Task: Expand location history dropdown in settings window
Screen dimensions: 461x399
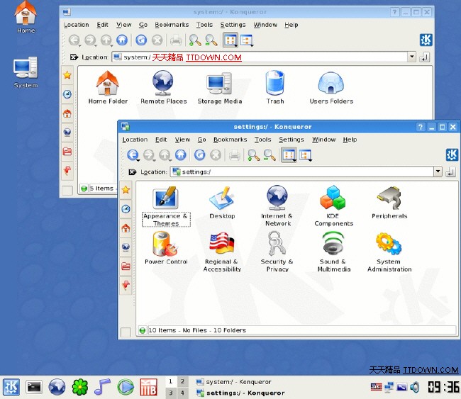Action: (438, 172)
